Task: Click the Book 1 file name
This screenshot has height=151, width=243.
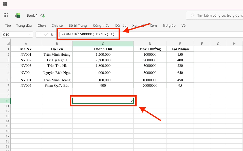Action: pos(32,15)
